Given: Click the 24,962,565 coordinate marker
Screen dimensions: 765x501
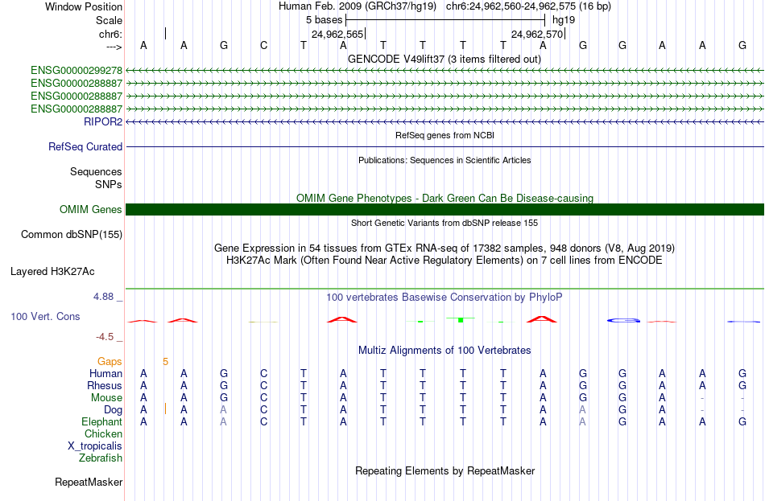Looking at the screenshot, I should pyautogui.click(x=337, y=34).
